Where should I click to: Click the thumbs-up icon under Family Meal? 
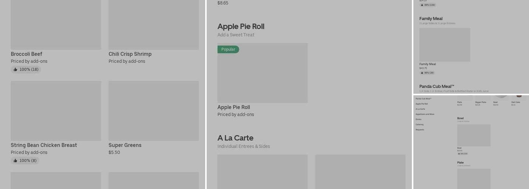click(x=422, y=73)
